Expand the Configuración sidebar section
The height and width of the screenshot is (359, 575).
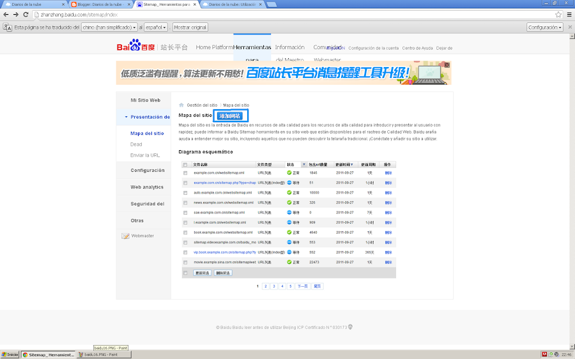click(x=144, y=171)
